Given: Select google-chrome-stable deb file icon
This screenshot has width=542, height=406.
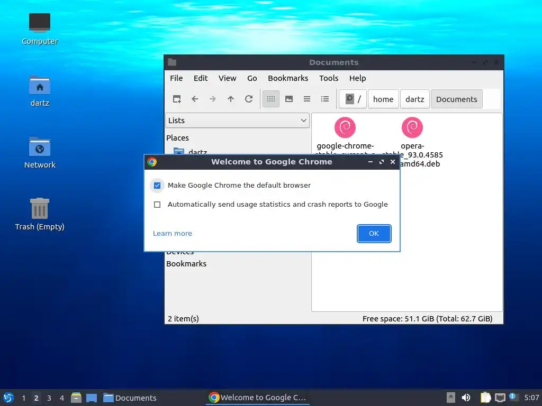Looking at the screenshot, I should pyautogui.click(x=345, y=127).
